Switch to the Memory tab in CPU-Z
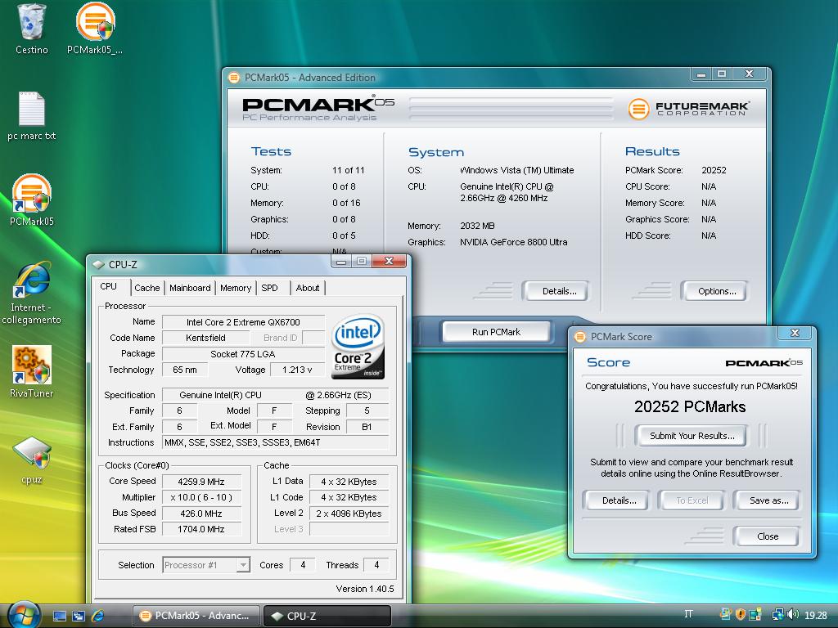Screen dimensions: 838x628 coord(236,288)
